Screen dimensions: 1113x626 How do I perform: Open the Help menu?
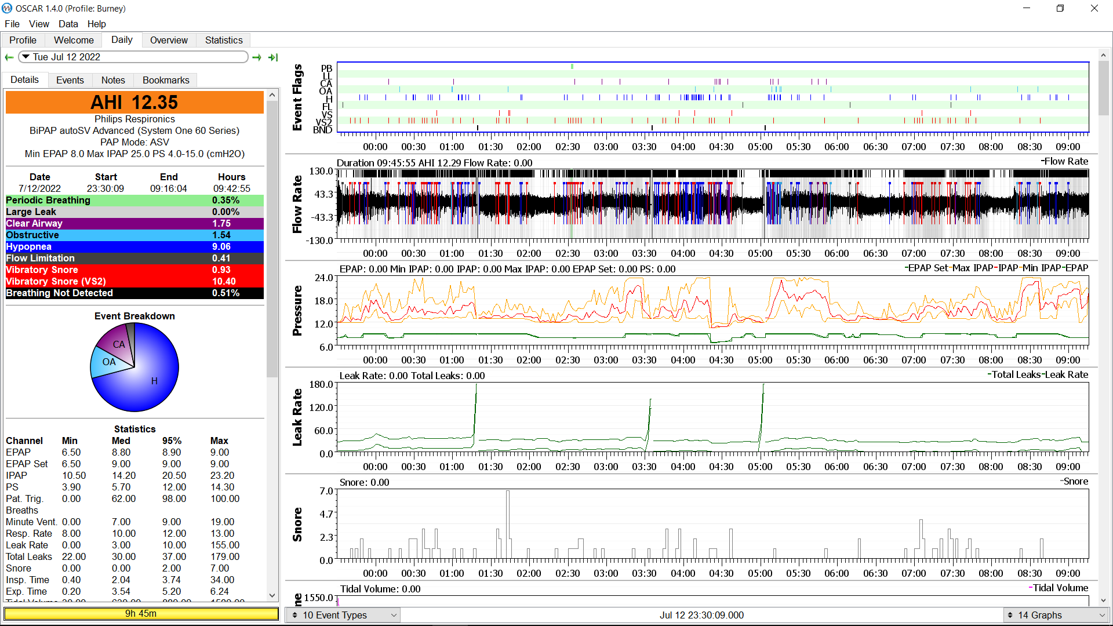point(96,24)
